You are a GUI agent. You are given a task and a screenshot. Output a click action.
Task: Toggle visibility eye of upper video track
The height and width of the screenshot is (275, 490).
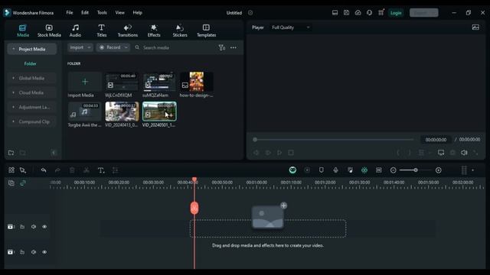44,227
